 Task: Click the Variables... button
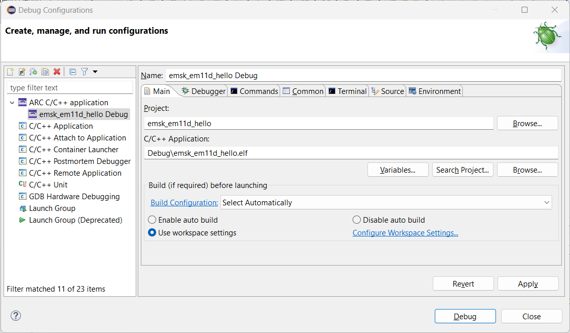pos(398,170)
